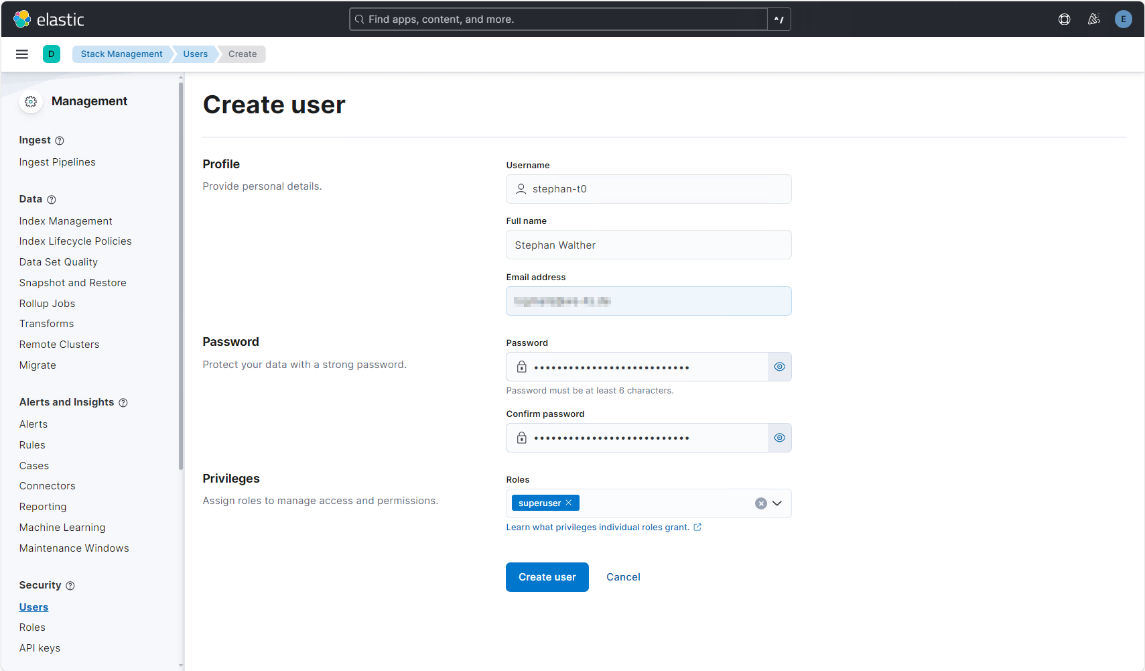Screen dimensions: 1145x671
Task: Go to Users breadcrumb
Action: tap(196, 54)
